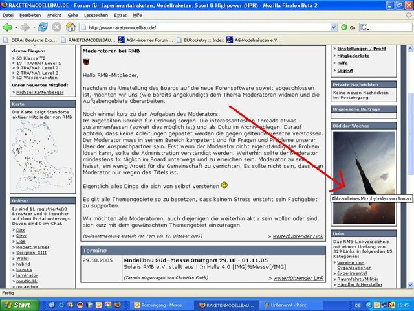Viewport: 414px width, 311px height.
Task: Reload the page with the refresh icon
Action: (x=43, y=27)
